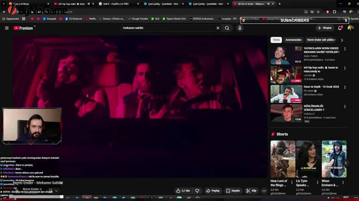This screenshot has height=201, width=359.
Task: Mute the Norm Ender tab audio
Action: coord(268,4)
